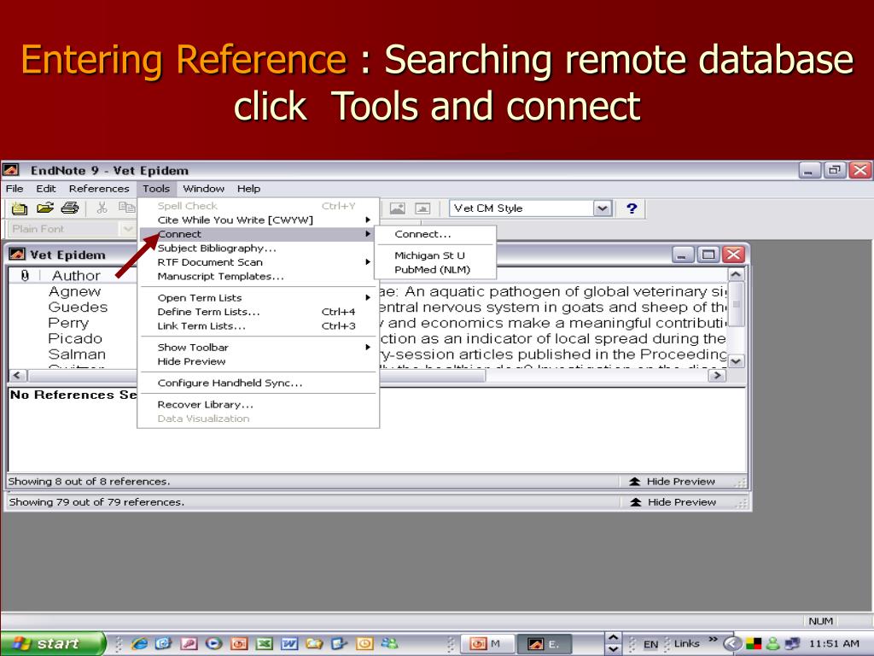Click the blue Help question mark icon
874x656 pixels.
click(x=632, y=208)
